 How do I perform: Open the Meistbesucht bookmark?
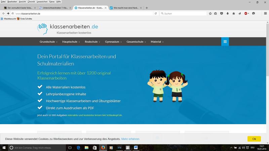8,19
